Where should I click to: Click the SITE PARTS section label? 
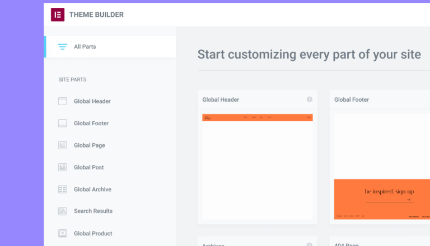point(72,79)
